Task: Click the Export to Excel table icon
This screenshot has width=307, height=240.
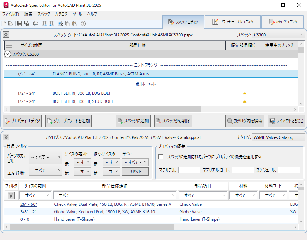Action: (44, 24)
